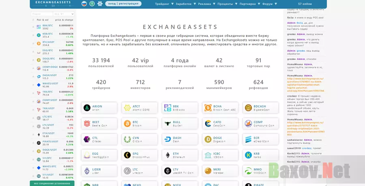Open the EXCHANGEASSETS logo home link
Image resolution: width=365 pixels, height=186 pixels.
[53, 4]
